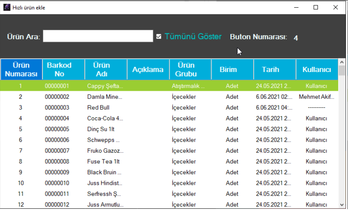This screenshot has height=210, width=348.
Task: Click the Ürün Grubu column header
Action: point(190,70)
